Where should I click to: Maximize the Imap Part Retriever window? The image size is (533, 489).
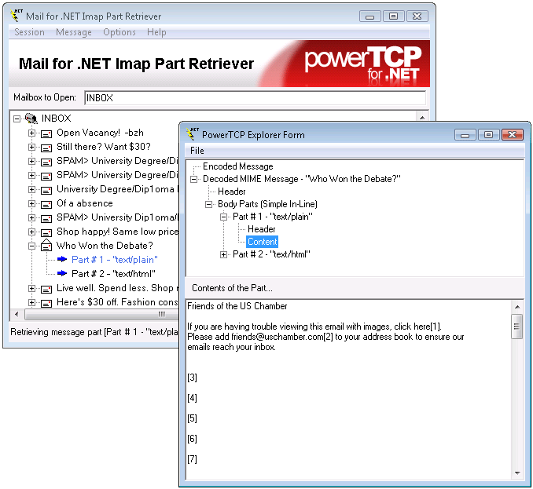click(393, 16)
